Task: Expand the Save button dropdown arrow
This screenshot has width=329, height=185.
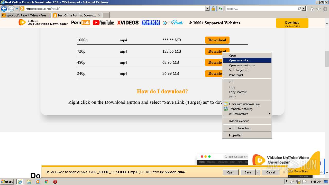Action: point(258,172)
